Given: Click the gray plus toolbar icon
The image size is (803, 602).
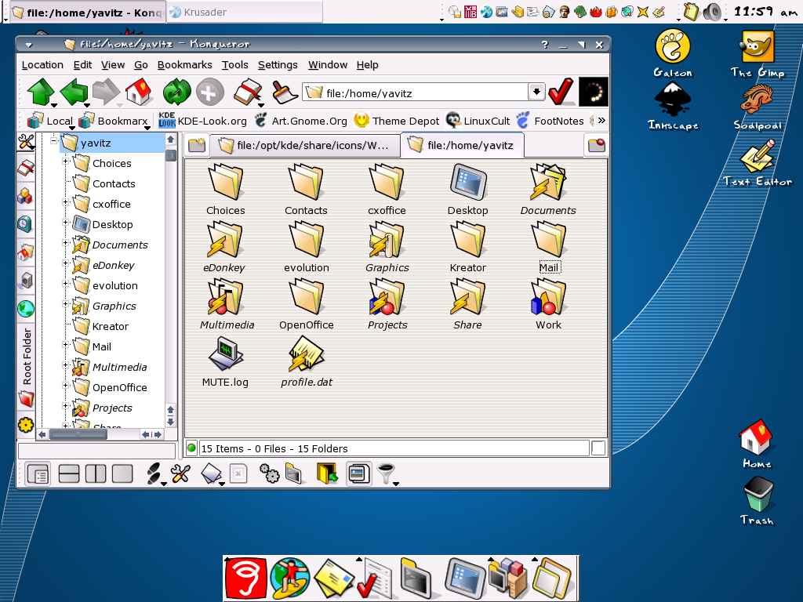Looking at the screenshot, I should tap(210, 92).
